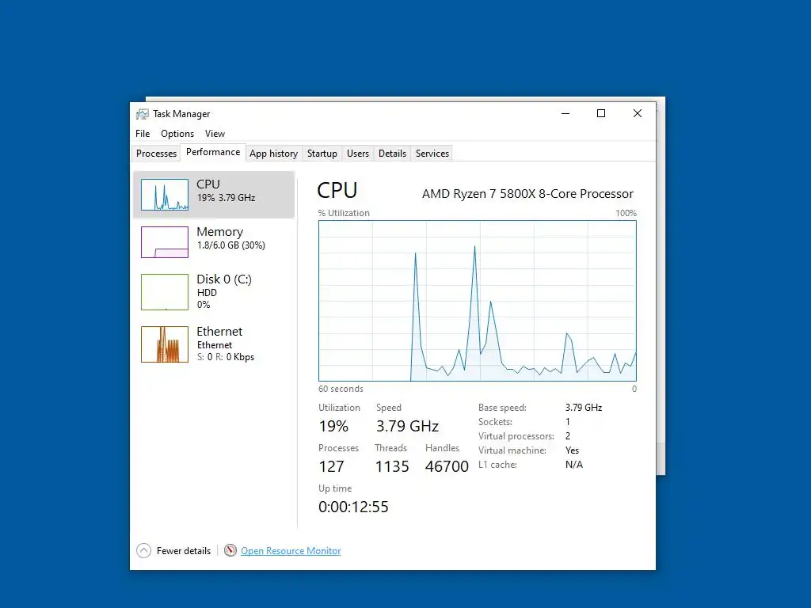Viewport: 811px width, 608px height.
Task: Click the AMD Ryzen 7 5800X processor name
Action: 527,194
